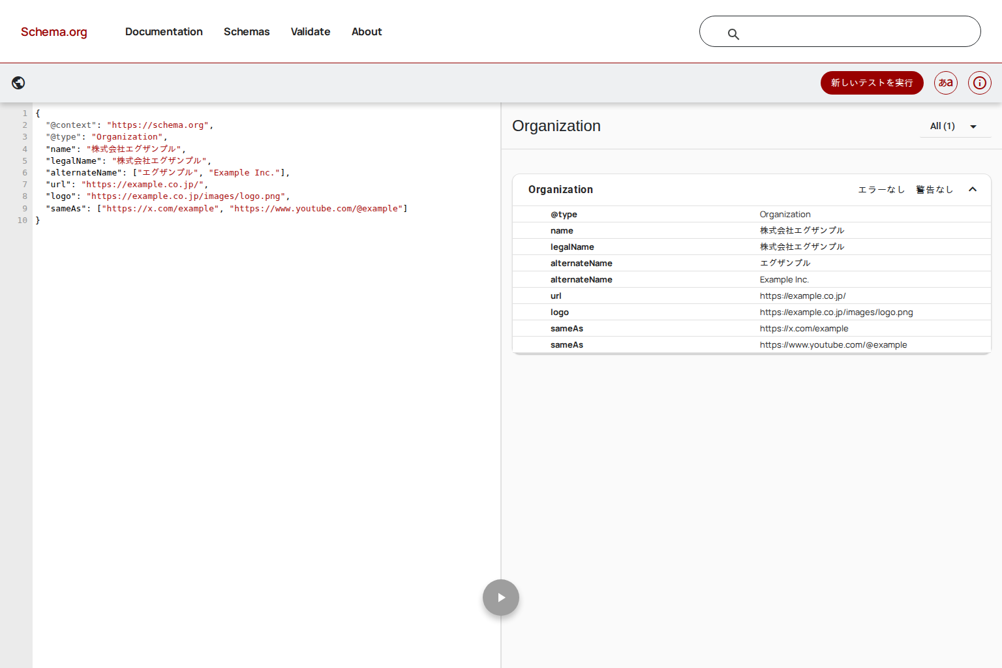Click the sameAs https://x.com/example value

804,328
